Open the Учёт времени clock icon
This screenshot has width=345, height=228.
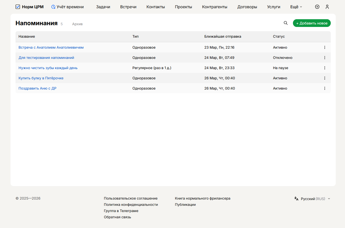tap(53, 7)
